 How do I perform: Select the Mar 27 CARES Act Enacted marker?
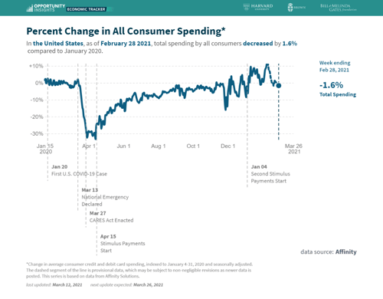111,217
